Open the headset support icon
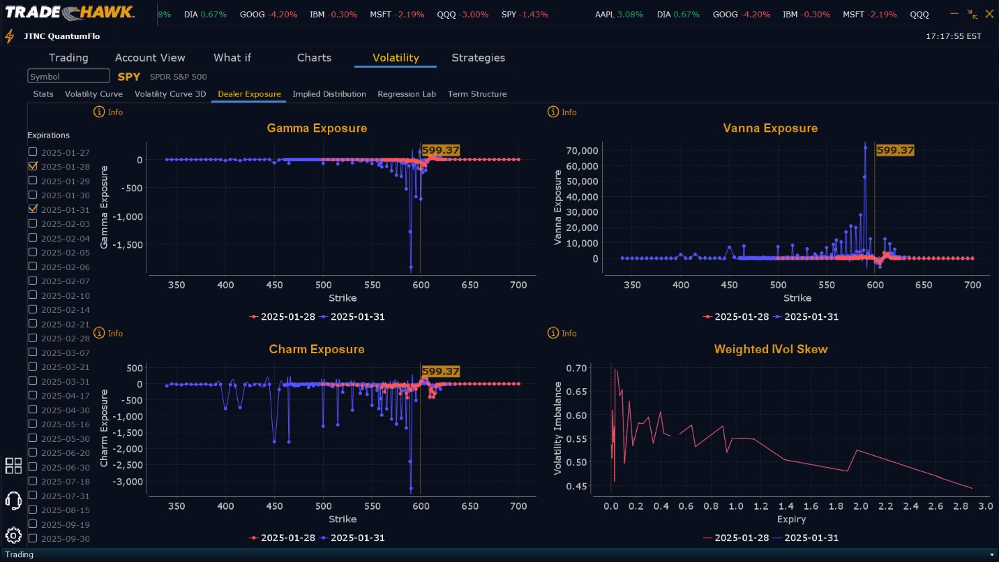999x562 pixels. [x=13, y=501]
